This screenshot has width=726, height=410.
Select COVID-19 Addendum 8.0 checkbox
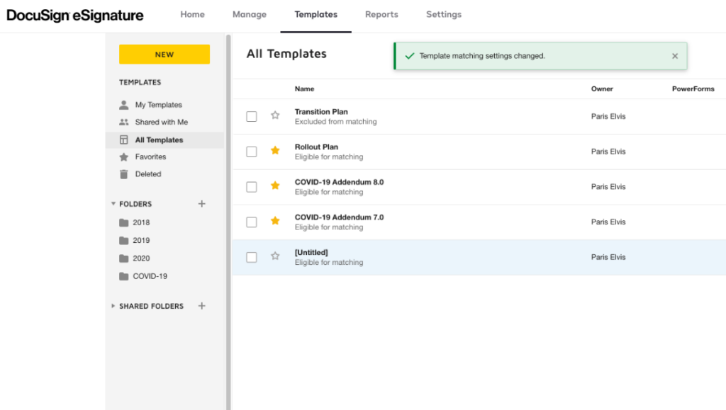[x=252, y=187]
